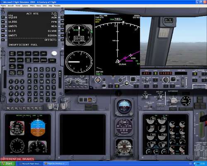This screenshot has height=166, width=207.
Task: Click the letter Z key on the FMC
Action: 29,100
